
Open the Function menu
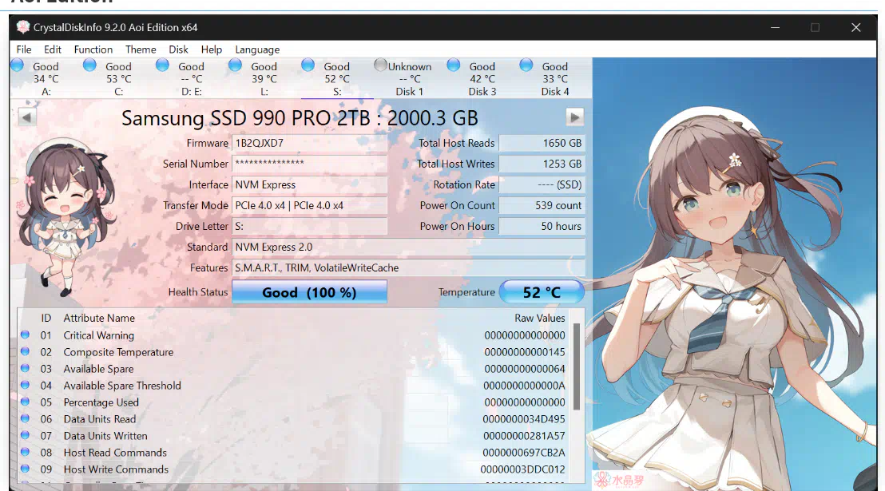[93, 49]
